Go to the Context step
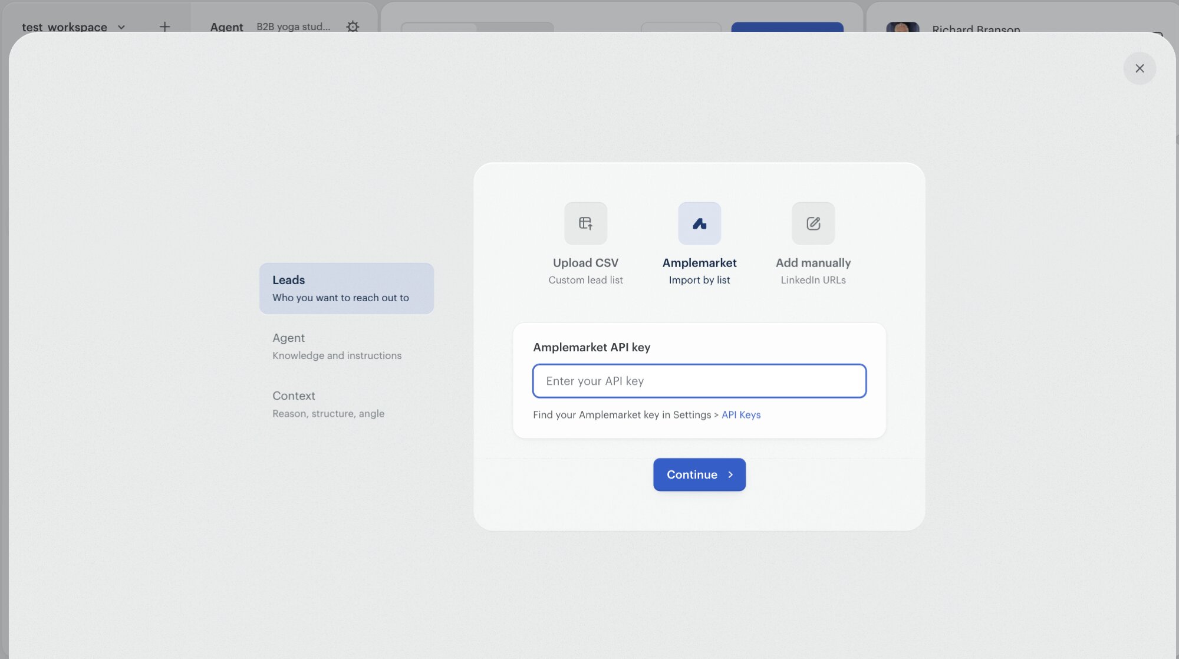This screenshot has height=659, width=1179. [347, 404]
